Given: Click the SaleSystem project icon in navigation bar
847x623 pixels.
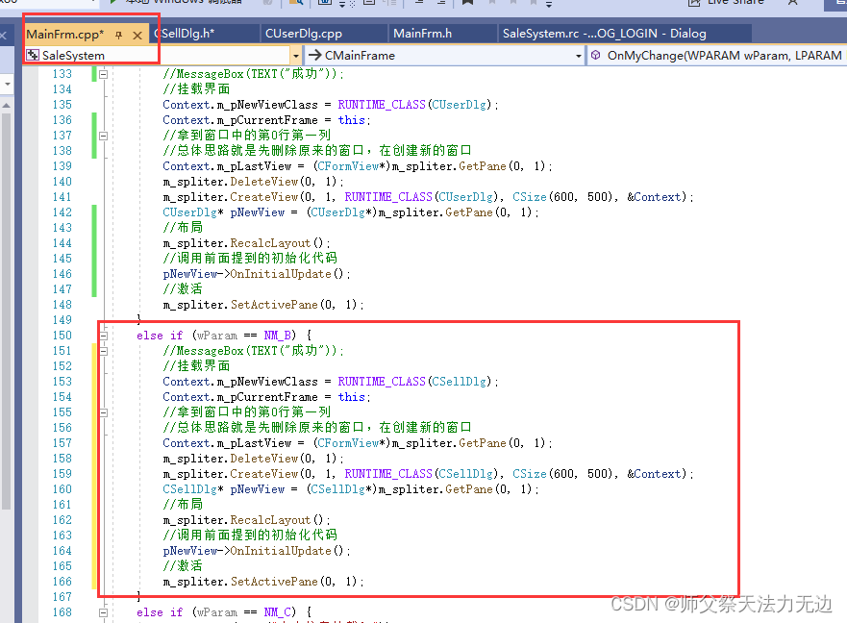Looking at the screenshot, I should tap(33, 55).
